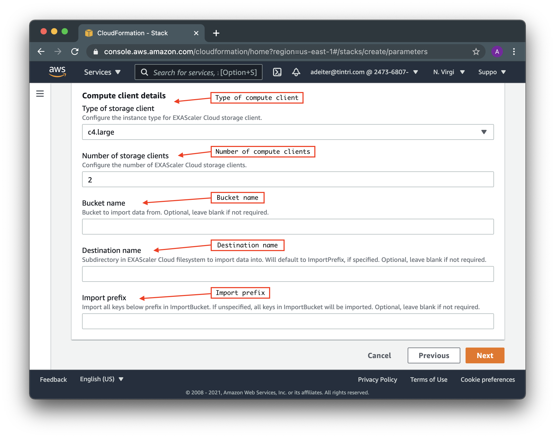The height and width of the screenshot is (438, 555).
Task: Click the notifications bell icon
Action: (x=296, y=72)
